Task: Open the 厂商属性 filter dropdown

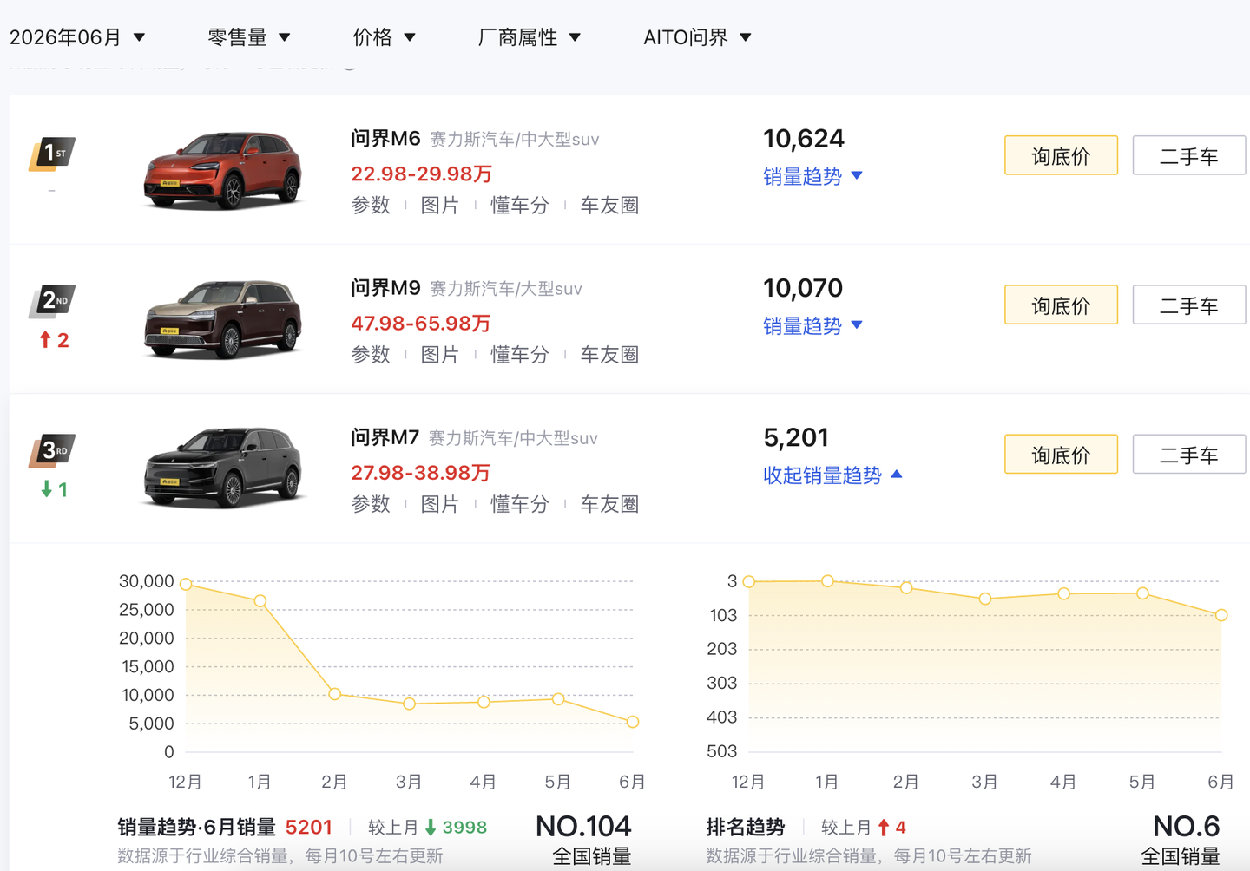Action: (x=529, y=37)
